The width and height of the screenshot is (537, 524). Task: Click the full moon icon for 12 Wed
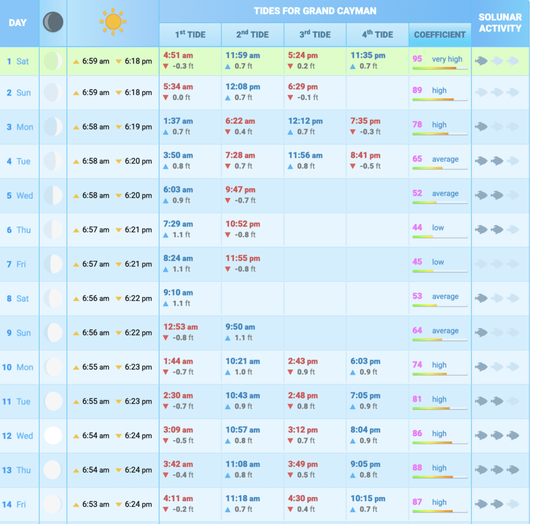53,436
